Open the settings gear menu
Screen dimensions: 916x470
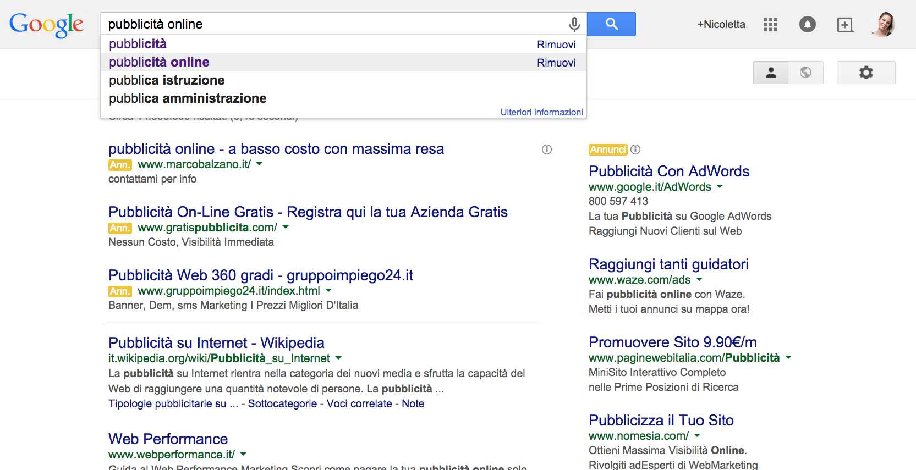(x=865, y=73)
